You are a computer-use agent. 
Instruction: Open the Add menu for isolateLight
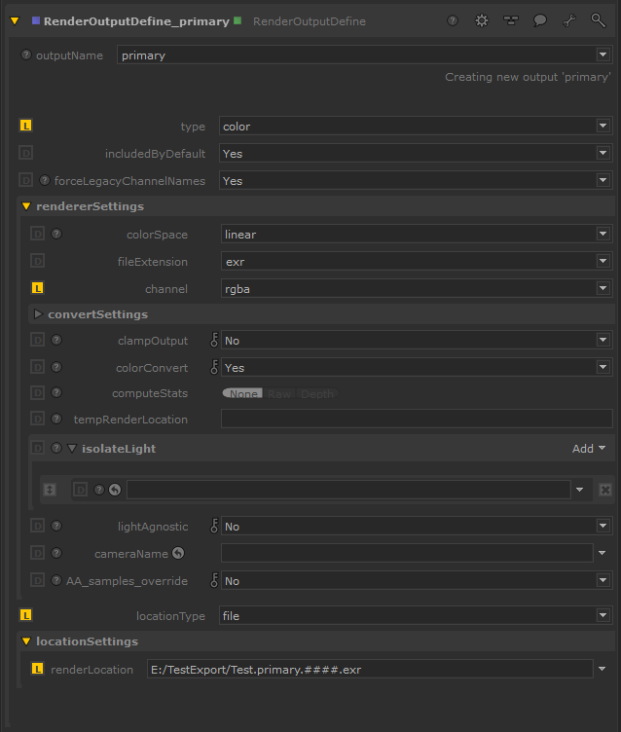(588, 449)
